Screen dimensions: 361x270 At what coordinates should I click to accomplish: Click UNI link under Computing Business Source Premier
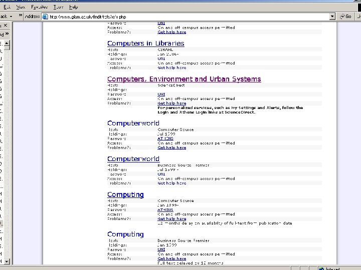click(161, 249)
